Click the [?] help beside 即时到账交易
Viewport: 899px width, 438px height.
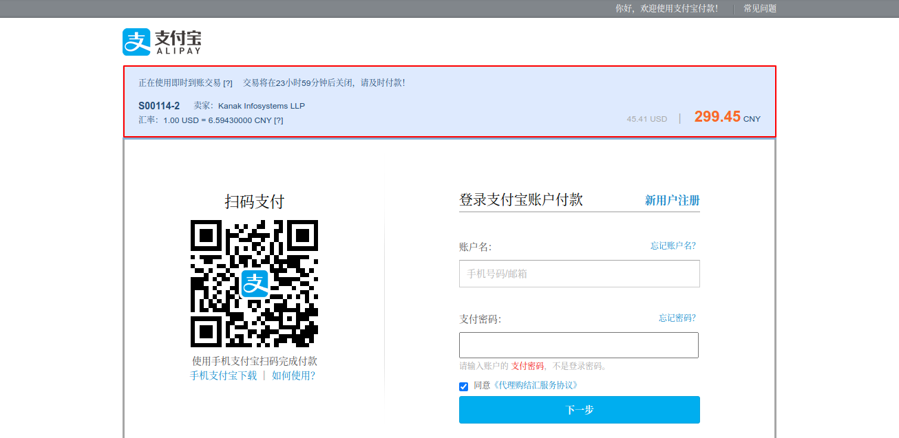tap(228, 83)
